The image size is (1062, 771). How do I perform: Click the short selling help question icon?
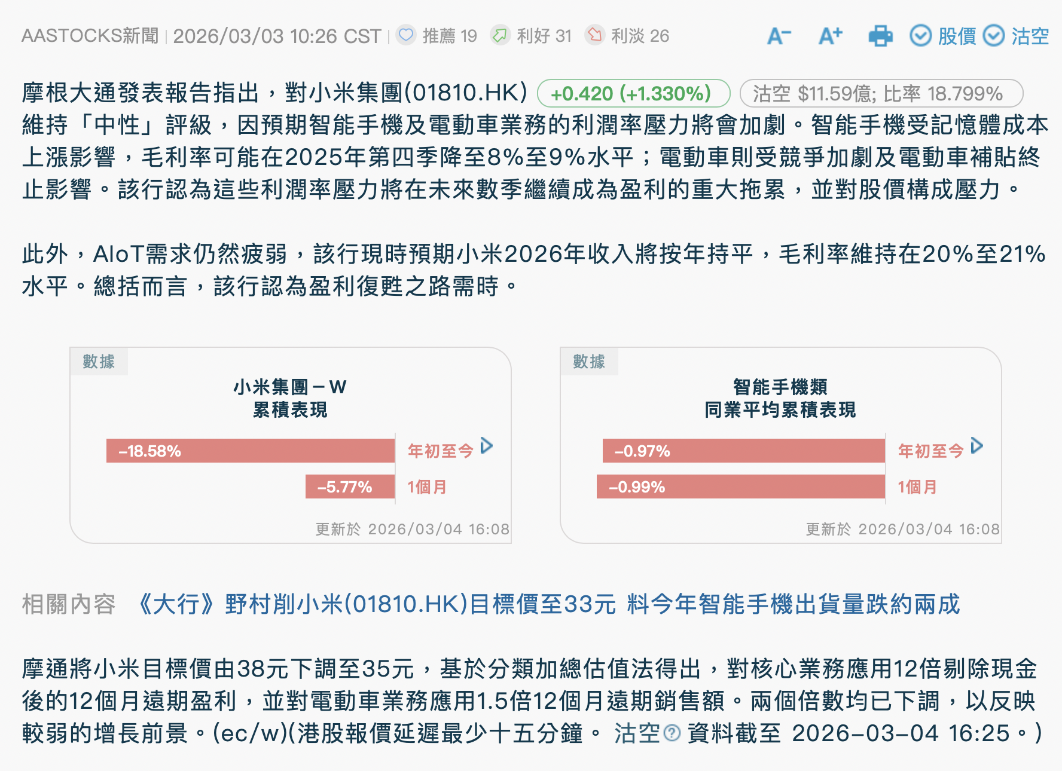click(x=672, y=733)
